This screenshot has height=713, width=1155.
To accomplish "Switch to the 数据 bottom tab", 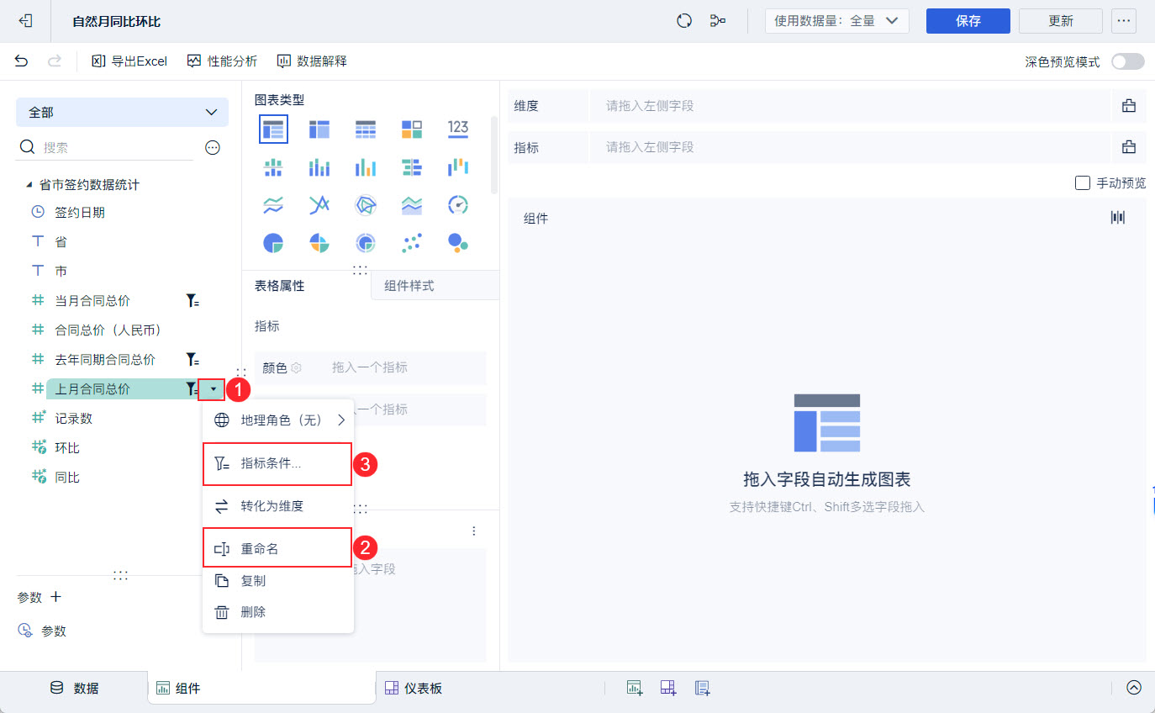I will coord(75,688).
